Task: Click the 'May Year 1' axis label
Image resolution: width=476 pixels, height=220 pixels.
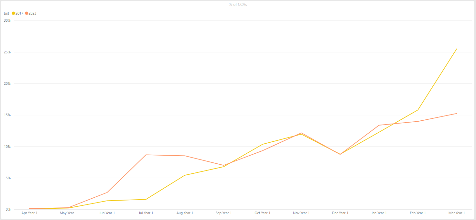Action: 68,213
